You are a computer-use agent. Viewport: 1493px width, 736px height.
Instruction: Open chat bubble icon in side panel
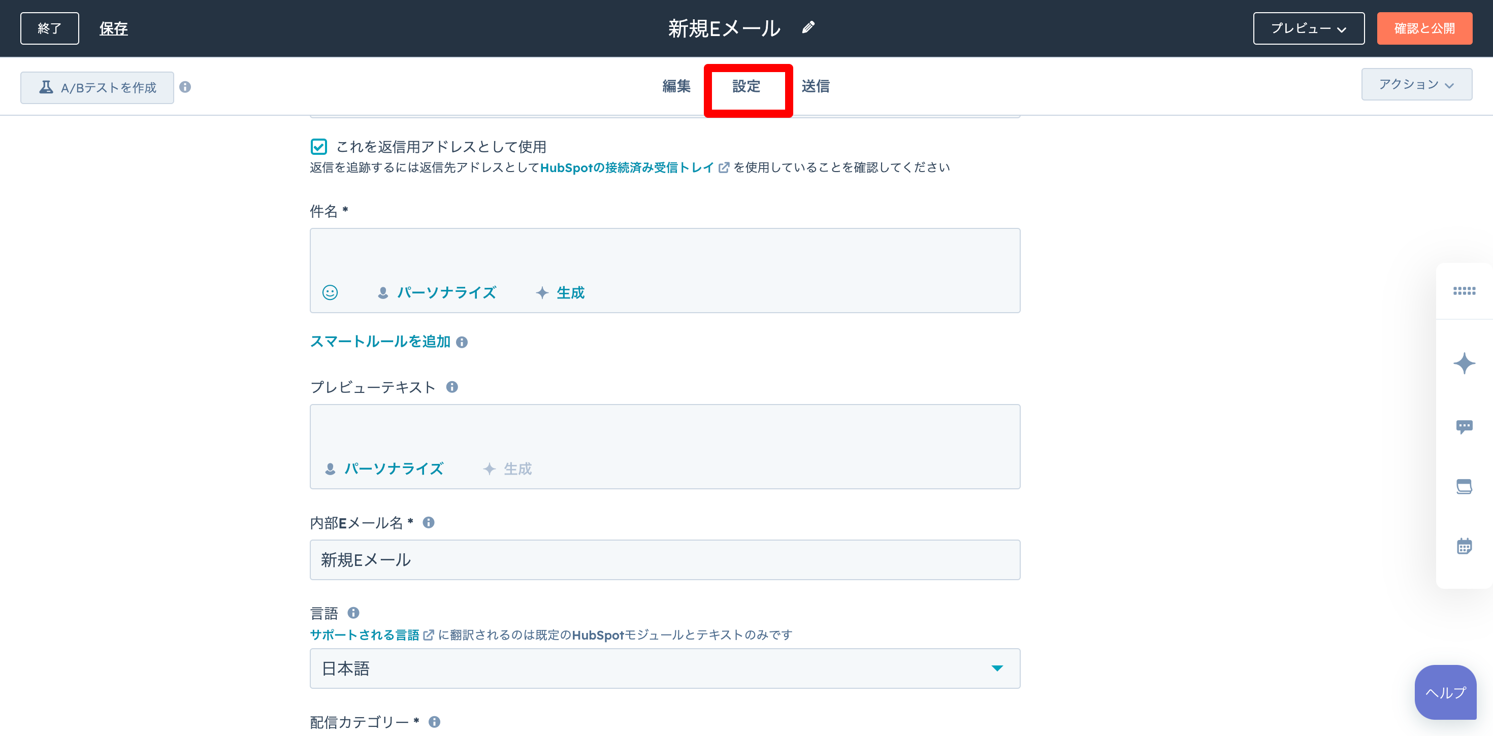[x=1464, y=427]
